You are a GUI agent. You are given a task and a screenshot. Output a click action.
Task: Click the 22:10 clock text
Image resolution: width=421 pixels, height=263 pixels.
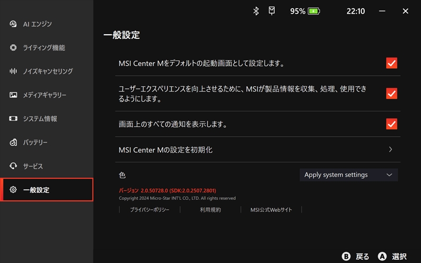click(356, 11)
